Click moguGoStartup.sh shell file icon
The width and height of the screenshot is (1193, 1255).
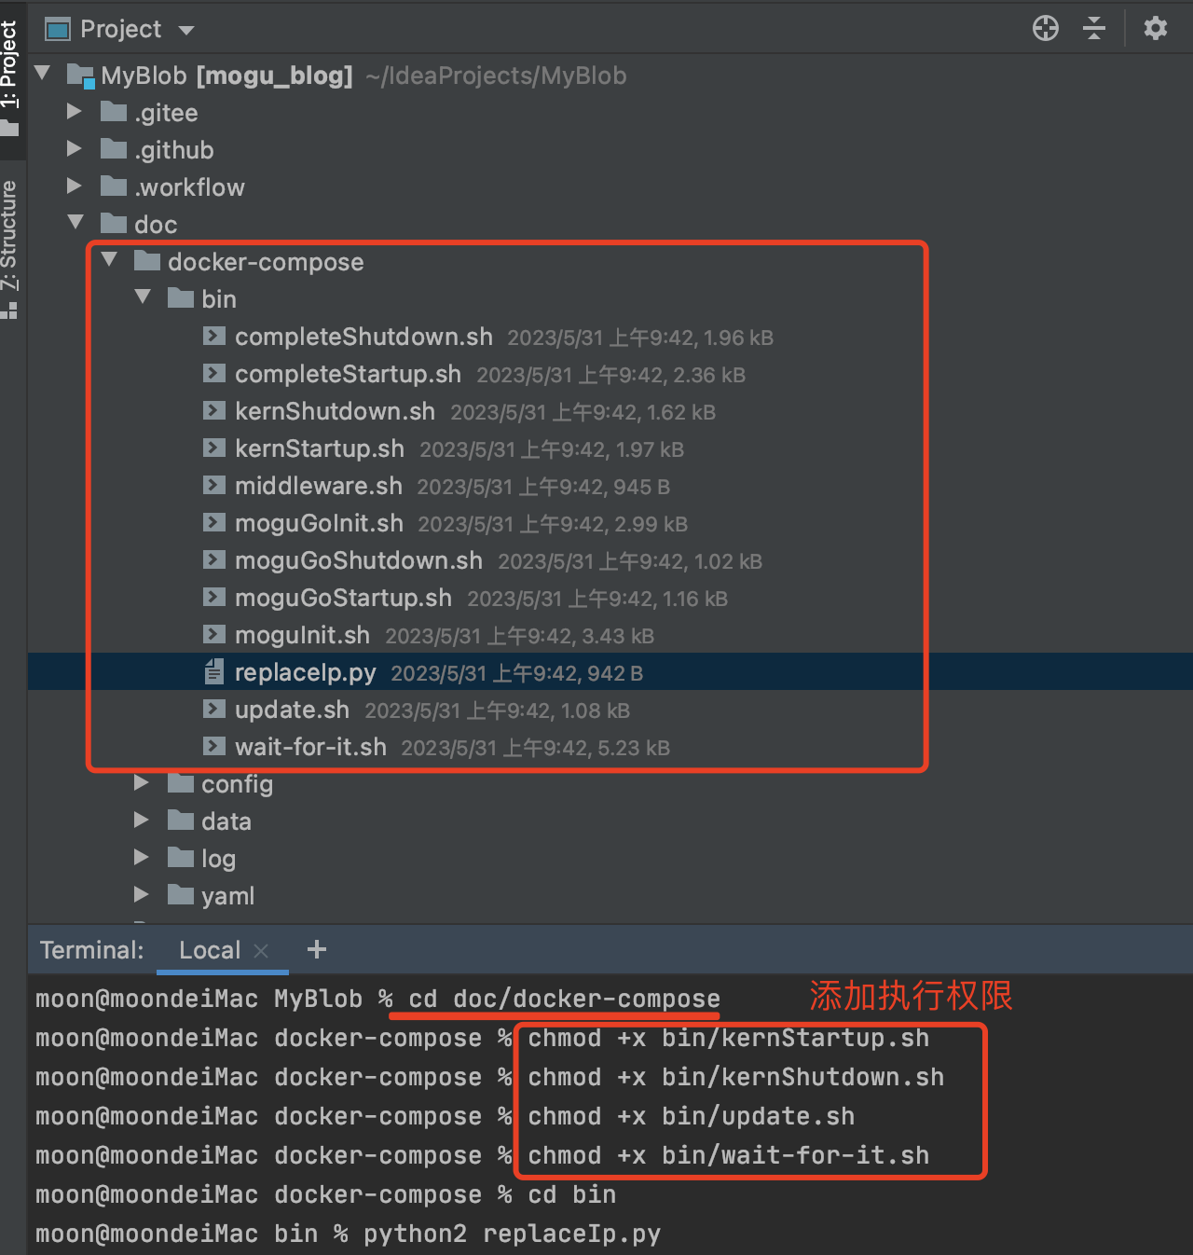[x=214, y=597]
